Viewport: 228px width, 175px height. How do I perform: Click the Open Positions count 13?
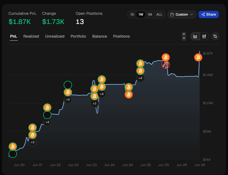pos(80,22)
